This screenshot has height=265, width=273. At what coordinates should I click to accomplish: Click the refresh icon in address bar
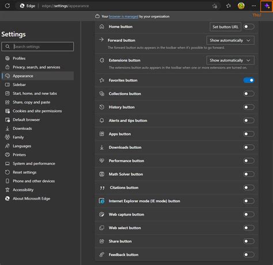[x=7, y=6]
